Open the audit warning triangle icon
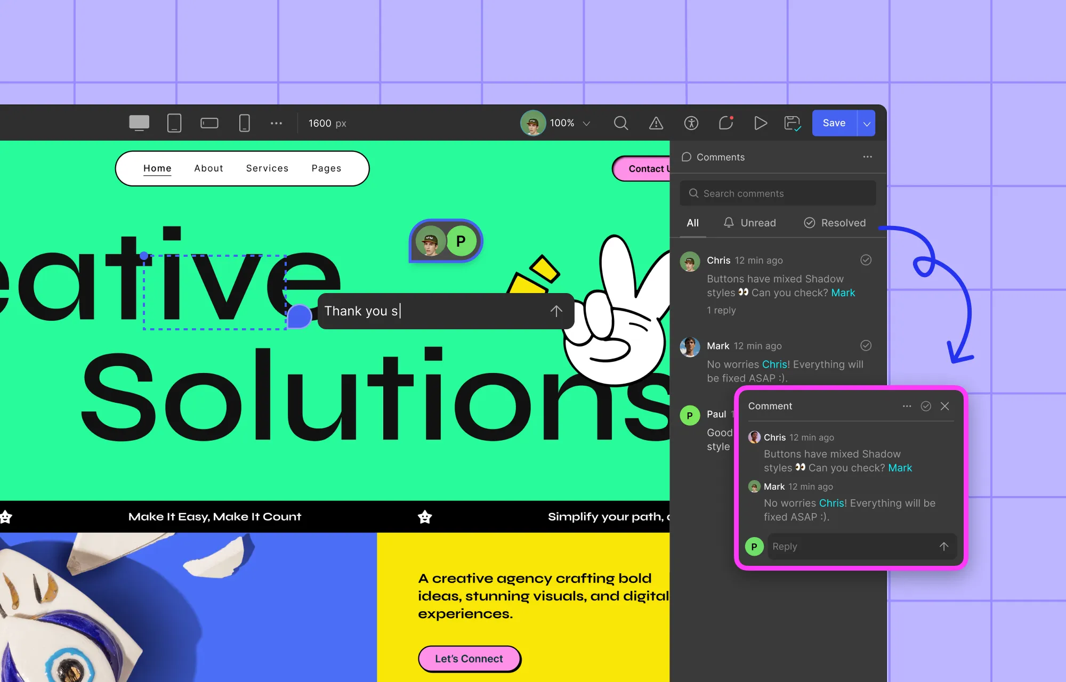Screen dimensions: 1066x682 (x=656, y=123)
